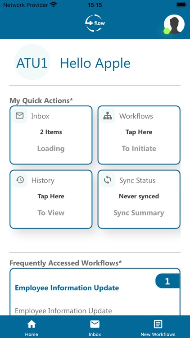The width and height of the screenshot is (190, 338).
Task: Click the 'Sync Summary' text
Action: (x=139, y=213)
